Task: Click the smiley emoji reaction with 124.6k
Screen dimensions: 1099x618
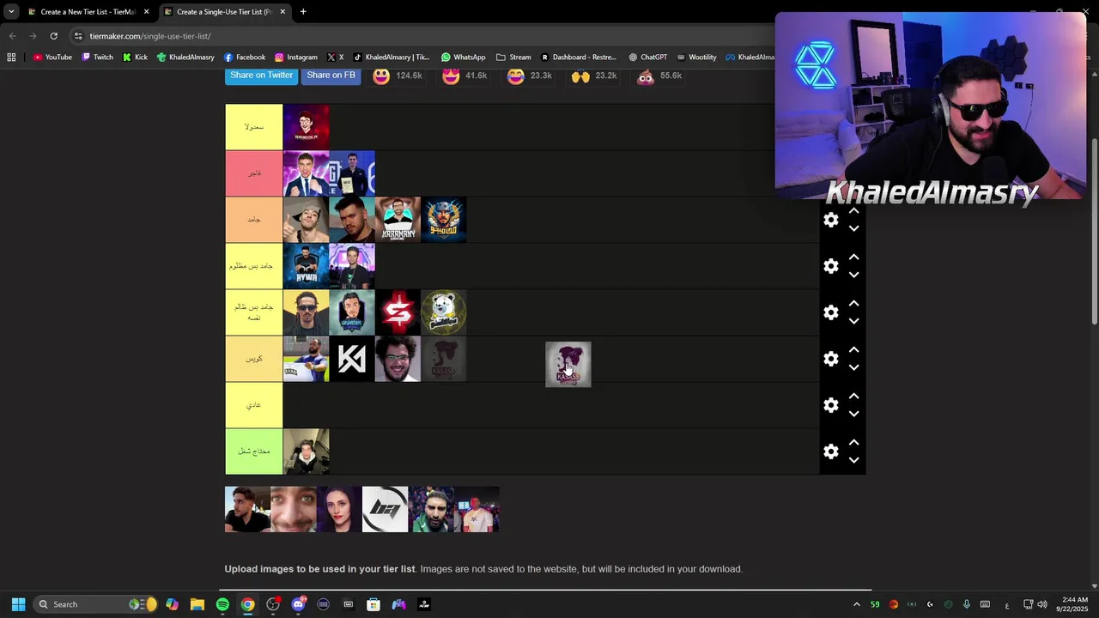Action: point(381,76)
